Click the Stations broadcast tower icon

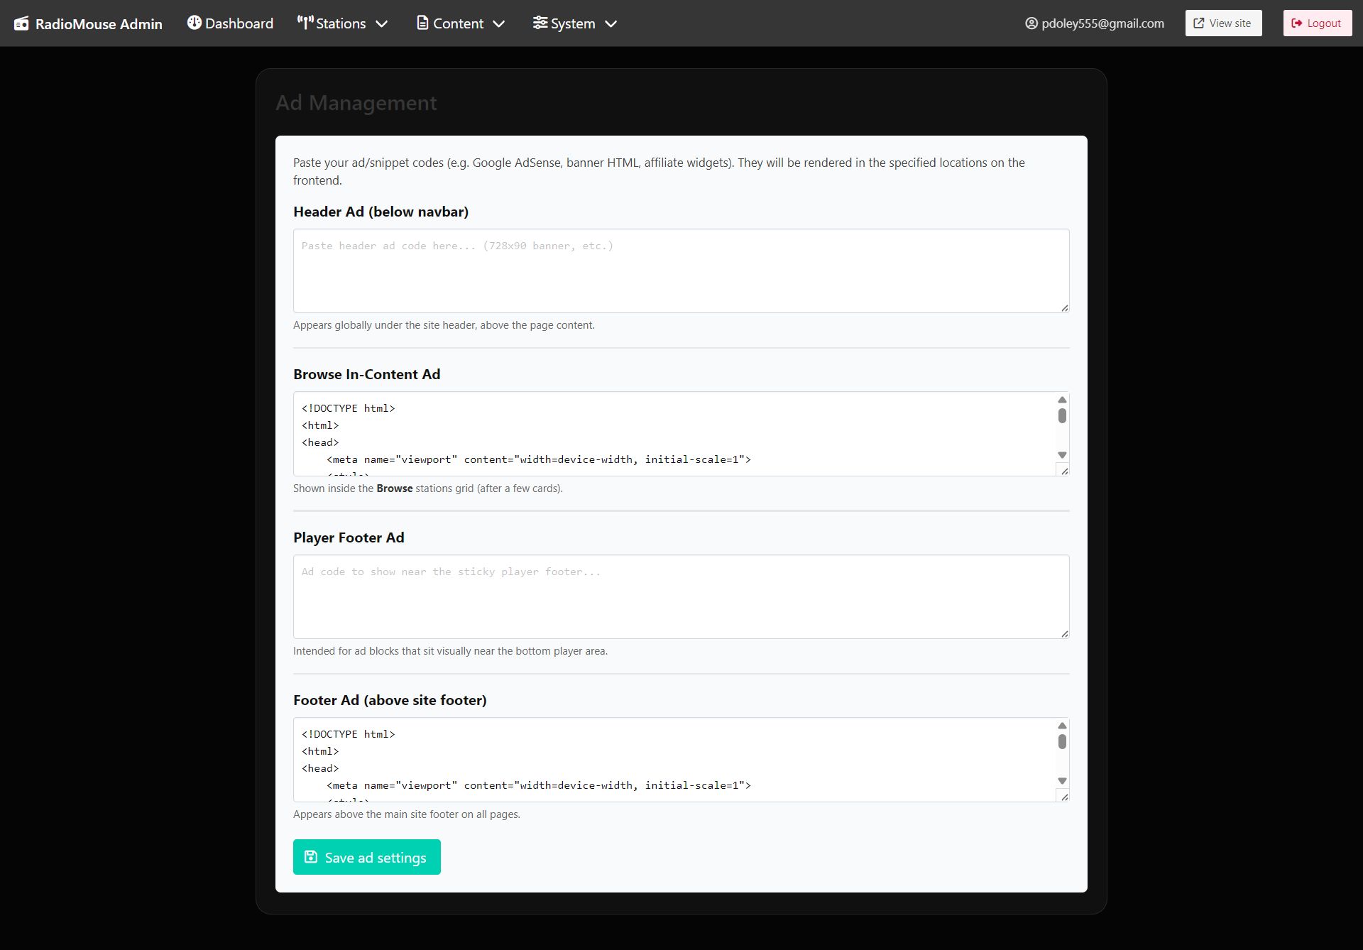305,23
